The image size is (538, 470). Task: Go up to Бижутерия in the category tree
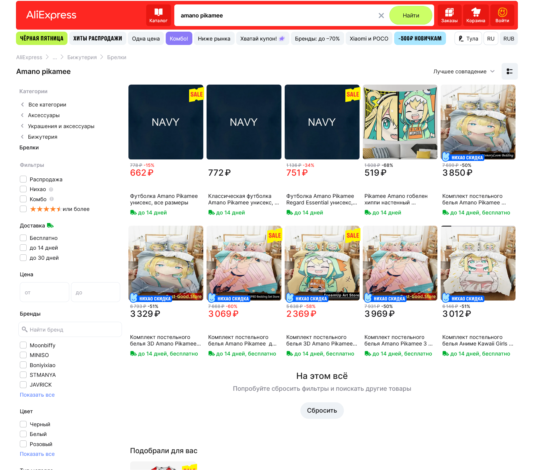[43, 137]
